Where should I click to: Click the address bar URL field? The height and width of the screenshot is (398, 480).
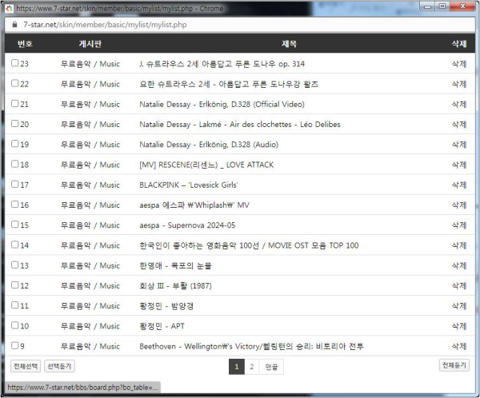tap(240, 25)
